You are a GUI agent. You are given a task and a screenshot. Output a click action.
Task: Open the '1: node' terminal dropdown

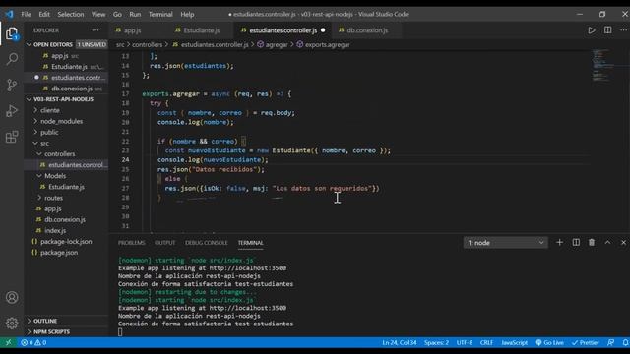coord(505,243)
